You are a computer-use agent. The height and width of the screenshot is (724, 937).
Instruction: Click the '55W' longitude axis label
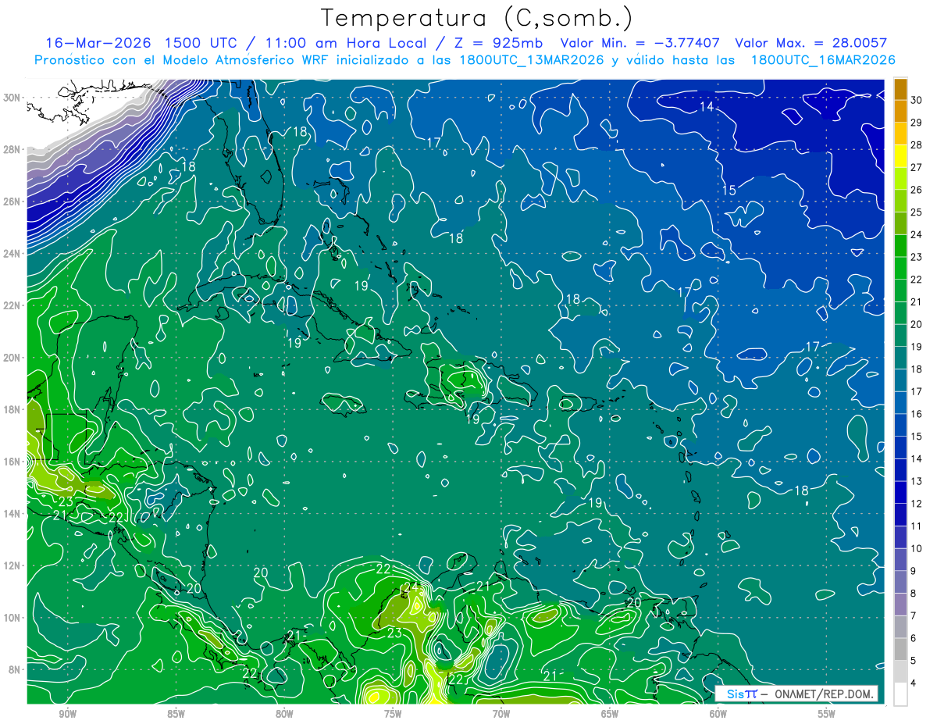pyautogui.click(x=827, y=714)
